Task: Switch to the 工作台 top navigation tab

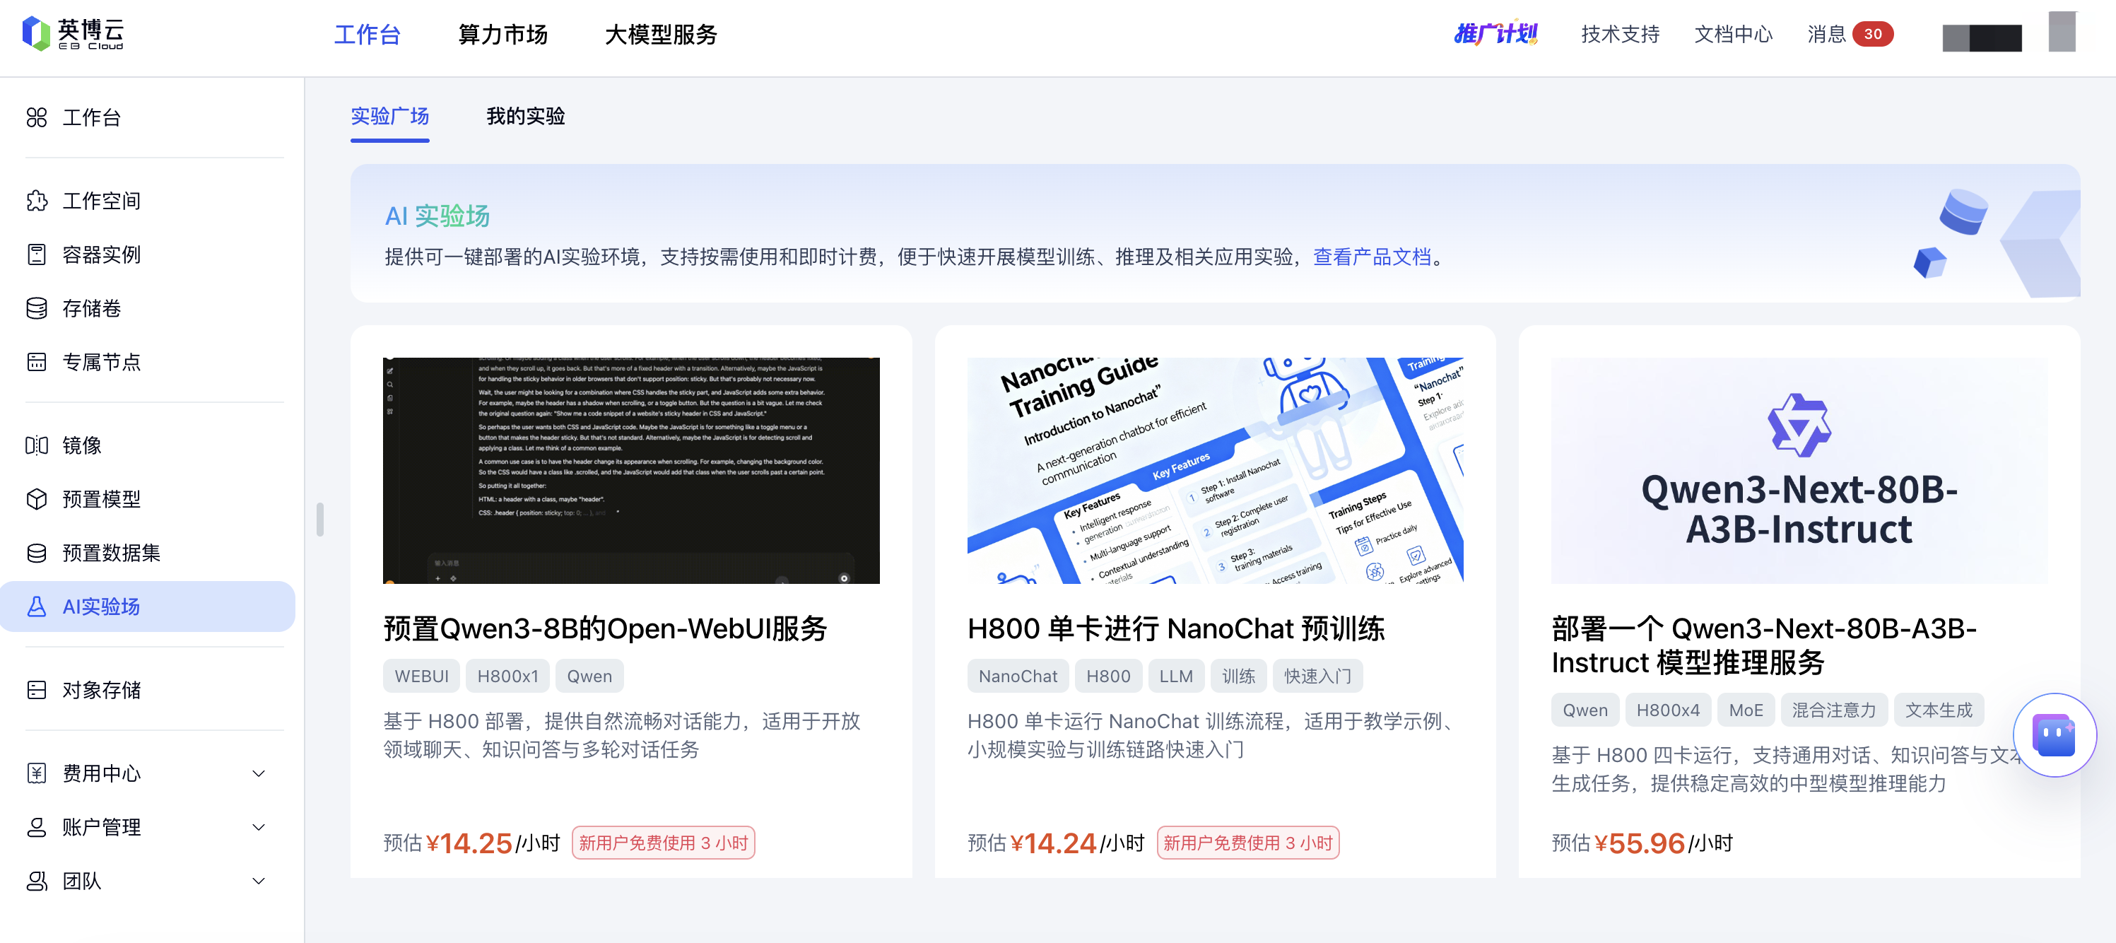Action: [368, 35]
